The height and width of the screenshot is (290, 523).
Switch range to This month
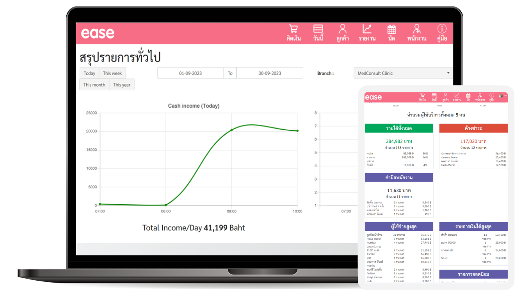pos(94,85)
